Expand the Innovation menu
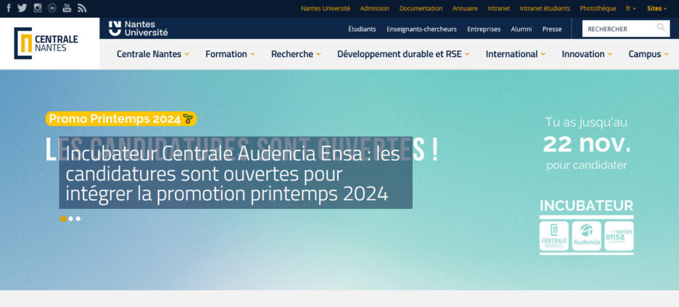This screenshot has width=679, height=307. [587, 54]
